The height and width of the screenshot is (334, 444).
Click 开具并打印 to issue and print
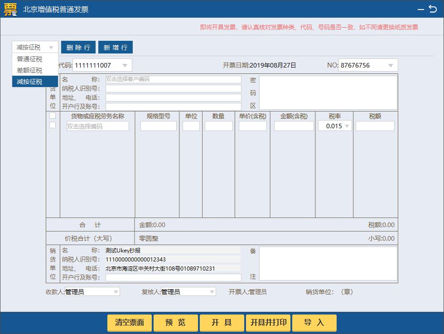click(x=268, y=323)
